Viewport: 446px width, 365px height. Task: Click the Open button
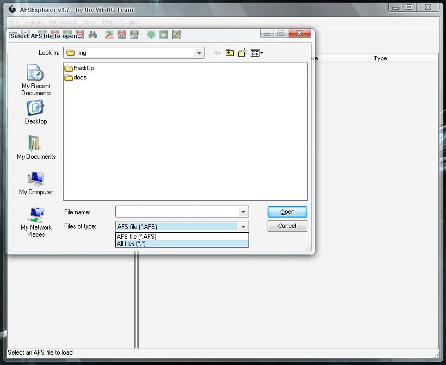click(287, 212)
